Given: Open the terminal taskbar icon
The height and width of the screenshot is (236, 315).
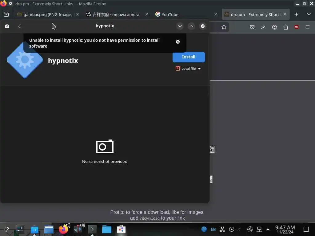Looking at the screenshot, I should (92, 229).
